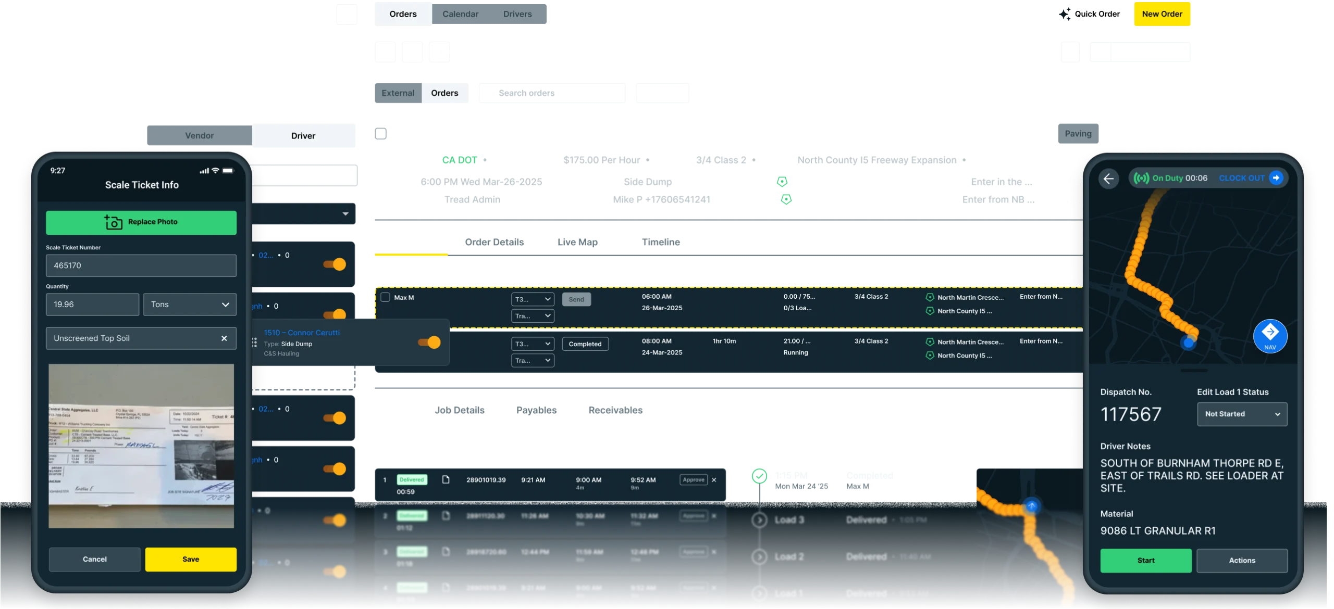Open the Payables tab
This screenshot has height=609, width=1334.
coord(536,410)
